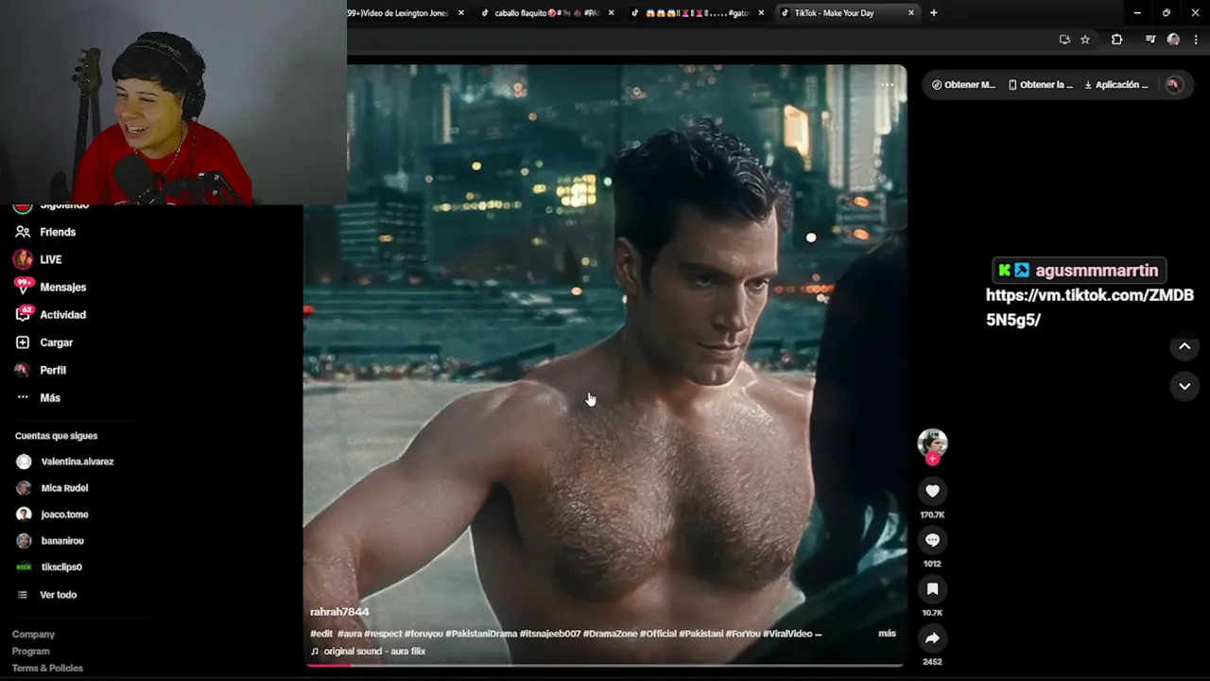Open the video creator's avatar
Image resolution: width=1210 pixels, height=681 pixels.
tap(932, 443)
